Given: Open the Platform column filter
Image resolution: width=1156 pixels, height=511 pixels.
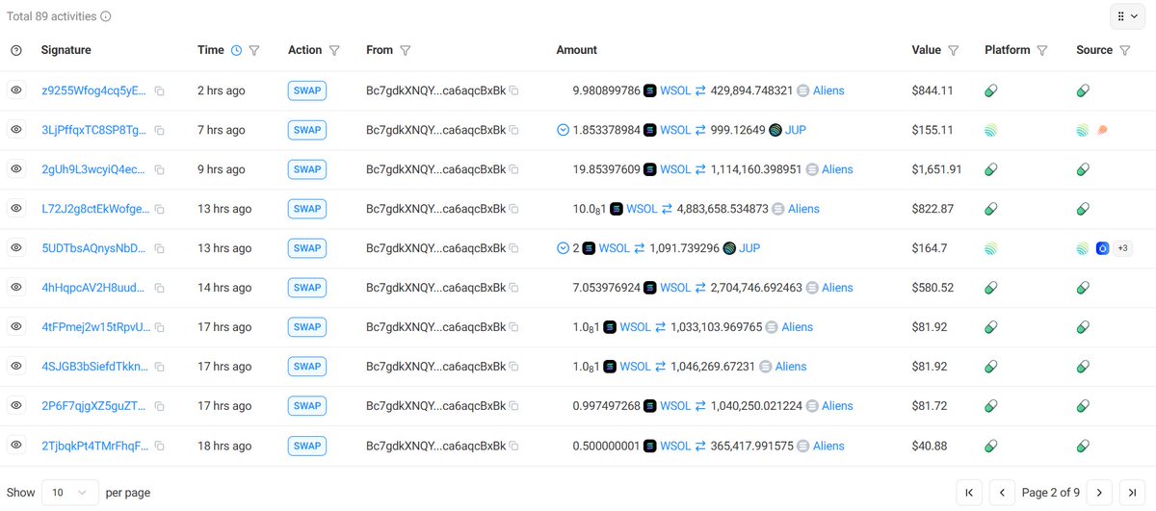Looking at the screenshot, I should 1041,50.
